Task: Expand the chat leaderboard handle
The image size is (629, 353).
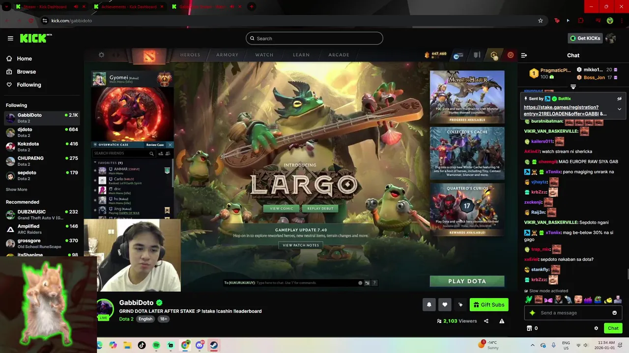Action: pos(573,87)
